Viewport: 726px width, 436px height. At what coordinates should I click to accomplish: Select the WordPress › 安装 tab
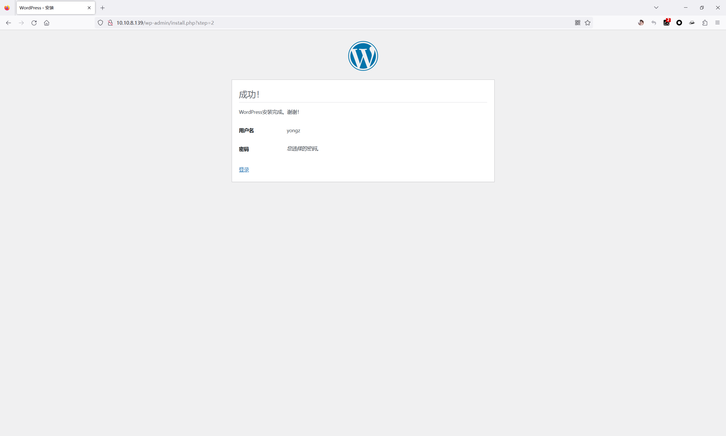(56, 8)
